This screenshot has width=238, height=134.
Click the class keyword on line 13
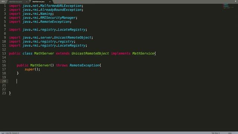[28, 54]
